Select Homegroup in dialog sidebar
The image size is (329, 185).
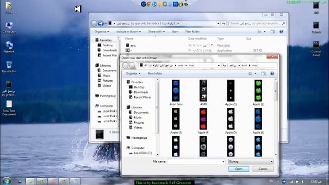click(137, 138)
